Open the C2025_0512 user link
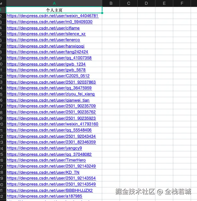Screen dimensions: 197x201 point(48,76)
